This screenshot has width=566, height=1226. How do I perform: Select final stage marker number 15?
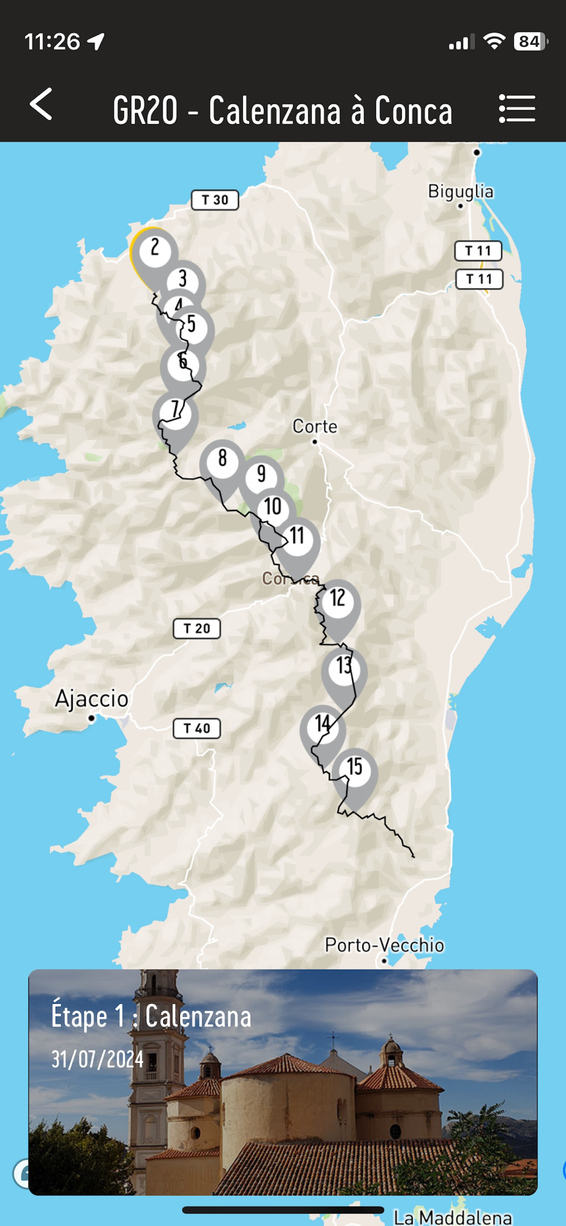[x=355, y=767]
